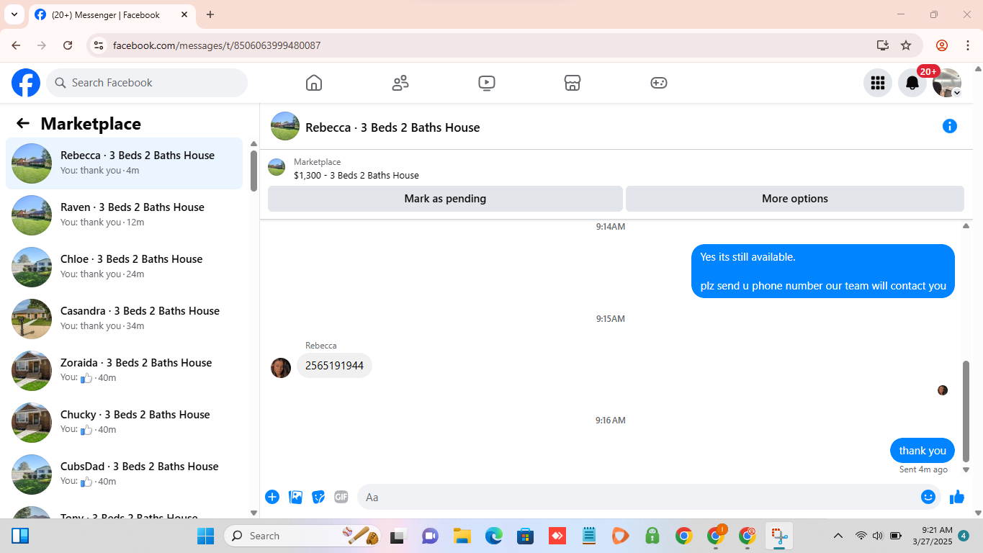Click the listing thumbnail in the chat header

point(285,126)
